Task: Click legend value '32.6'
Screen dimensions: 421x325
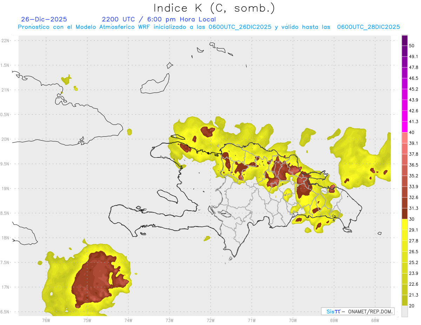Action: (x=414, y=197)
